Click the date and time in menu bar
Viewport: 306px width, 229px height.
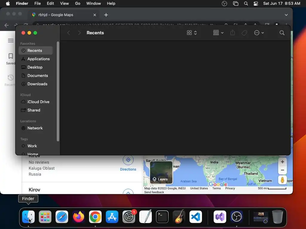click(x=281, y=4)
